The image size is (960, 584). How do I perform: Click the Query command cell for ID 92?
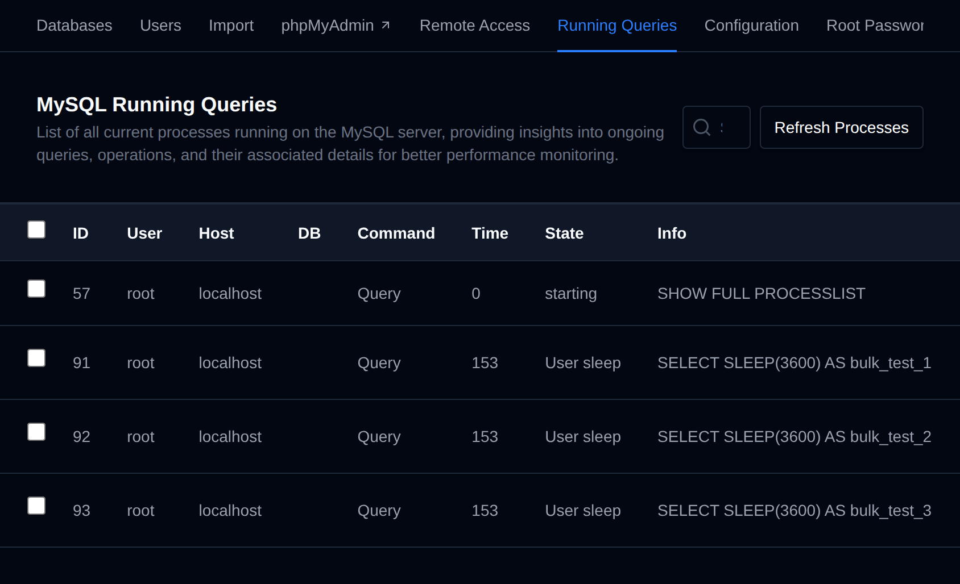click(379, 437)
